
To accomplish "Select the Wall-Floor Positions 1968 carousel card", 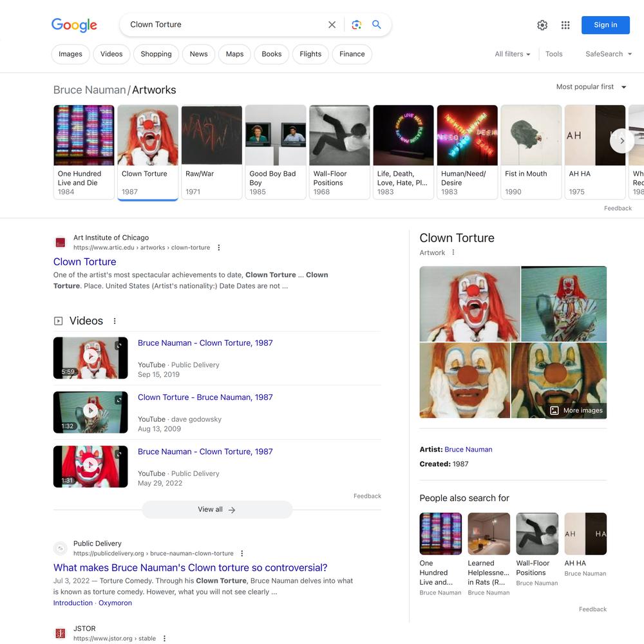I will point(339,152).
